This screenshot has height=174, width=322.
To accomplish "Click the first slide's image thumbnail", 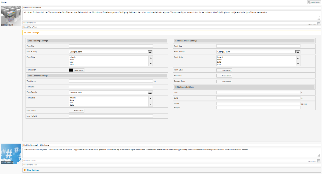I will 11,16.
